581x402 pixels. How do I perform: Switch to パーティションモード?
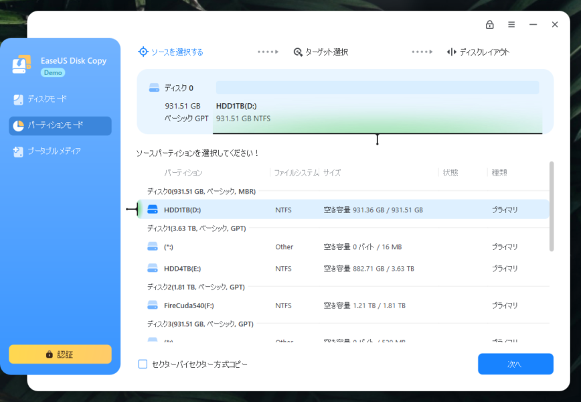point(60,126)
